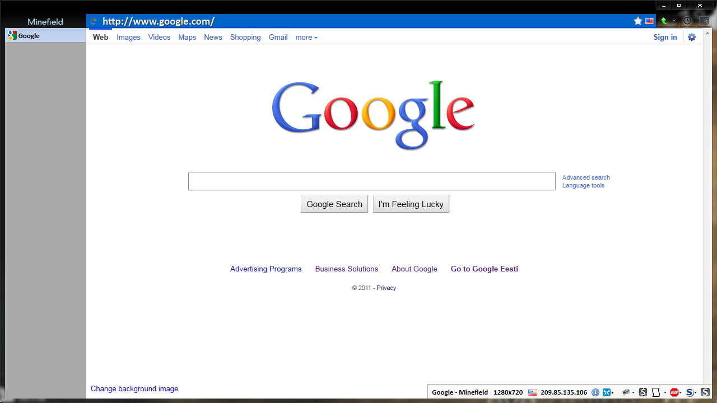Click Go to Google Eesti

tap(485, 269)
